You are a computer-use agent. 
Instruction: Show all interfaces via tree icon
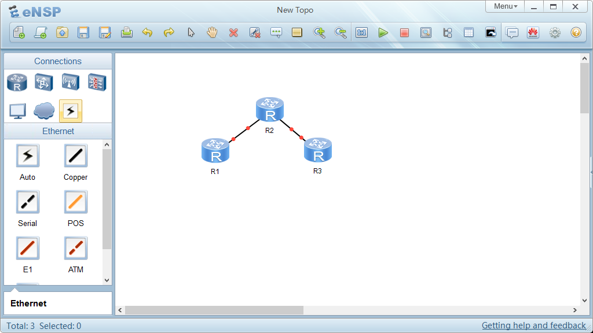pos(448,32)
